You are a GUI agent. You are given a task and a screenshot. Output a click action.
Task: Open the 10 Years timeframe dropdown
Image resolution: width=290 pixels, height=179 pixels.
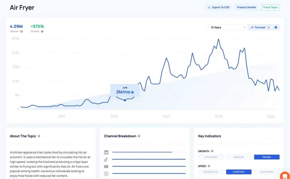click(228, 27)
